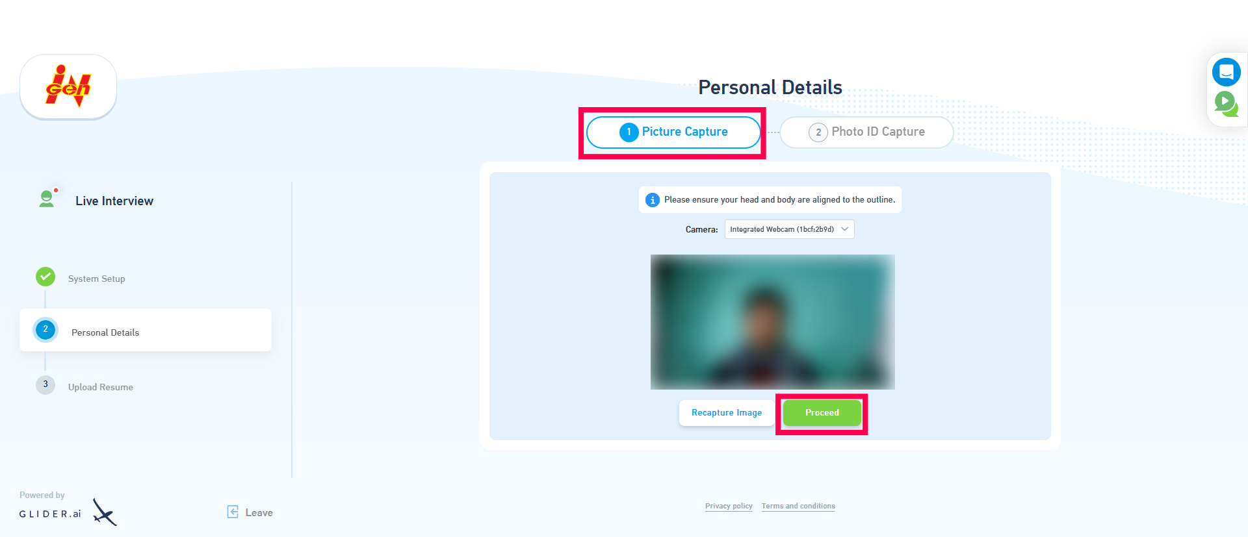Click the green Proceed button
Viewport: 1248px width, 537px height.
coord(822,413)
